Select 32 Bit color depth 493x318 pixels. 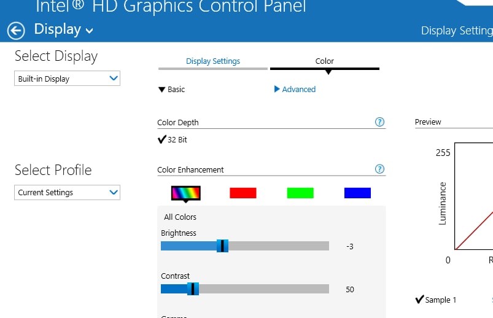coord(173,140)
